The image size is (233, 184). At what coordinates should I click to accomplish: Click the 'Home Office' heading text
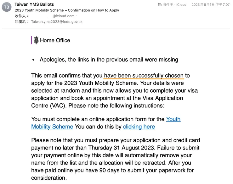(x=55, y=40)
